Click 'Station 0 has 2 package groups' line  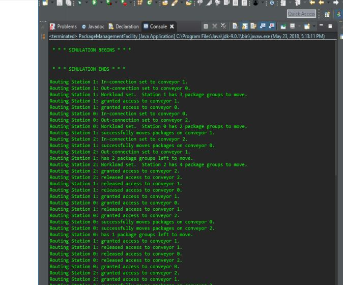coord(148,126)
